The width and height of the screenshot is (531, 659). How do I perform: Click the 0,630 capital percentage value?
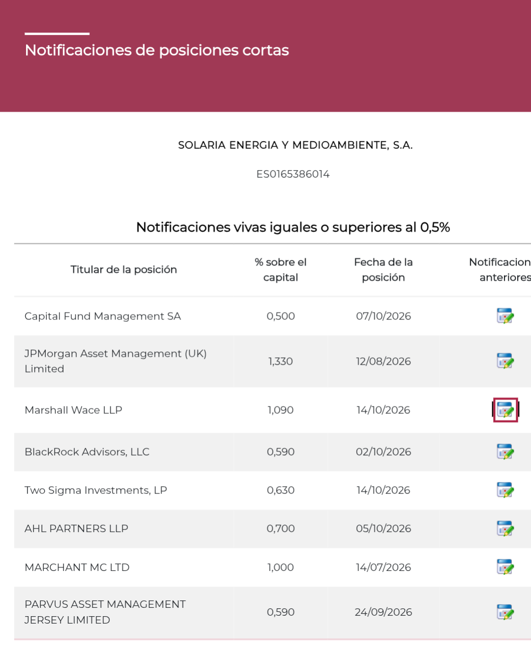281,490
